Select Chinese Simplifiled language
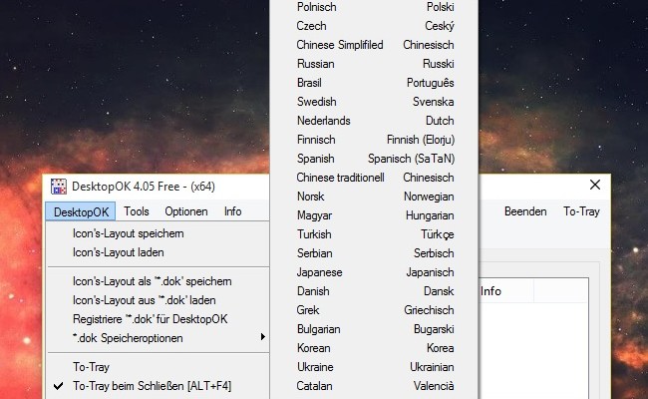The height and width of the screenshot is (399, 648). 375,45
